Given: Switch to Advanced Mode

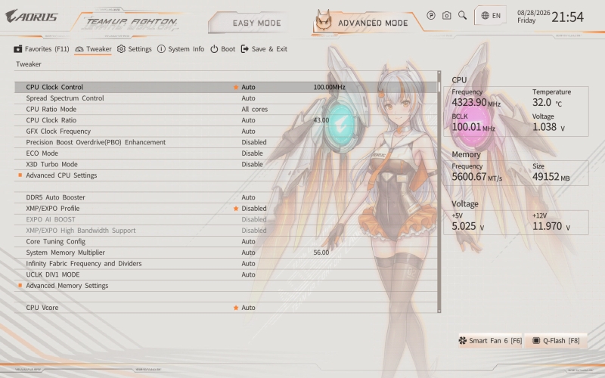Looking at the screenshot, I should (x=373, y=23).
